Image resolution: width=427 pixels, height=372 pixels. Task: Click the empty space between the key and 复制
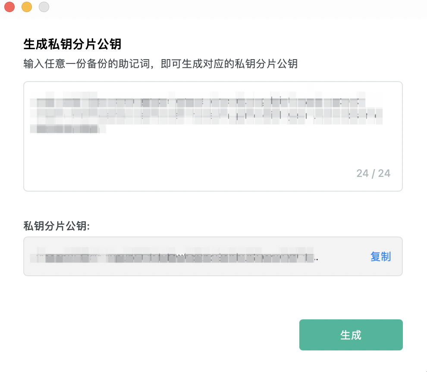344,256
